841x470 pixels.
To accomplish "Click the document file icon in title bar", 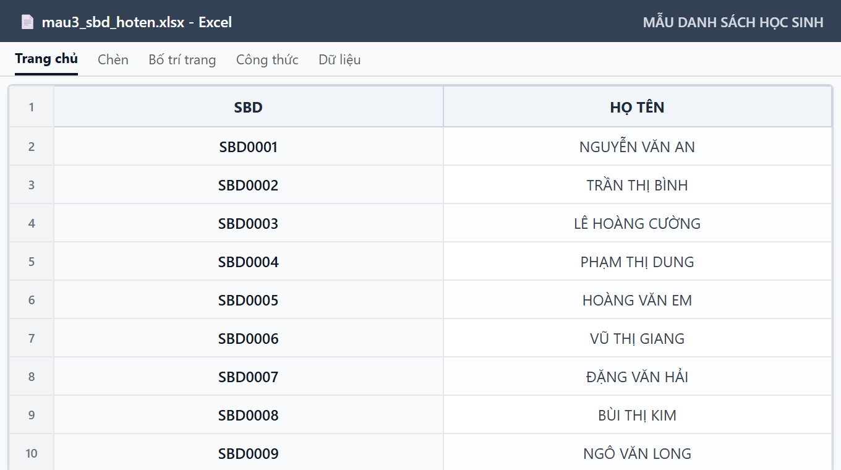I will 27,22.
